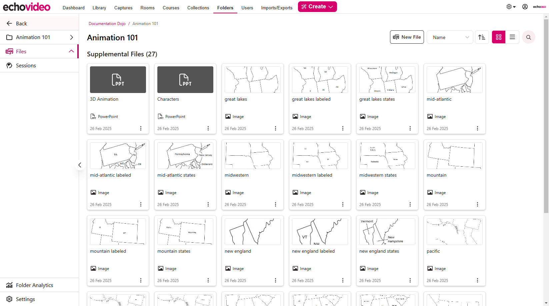Go Back in the sidebar
Viewport: 549px width, 306px height.
click(39, 23)
